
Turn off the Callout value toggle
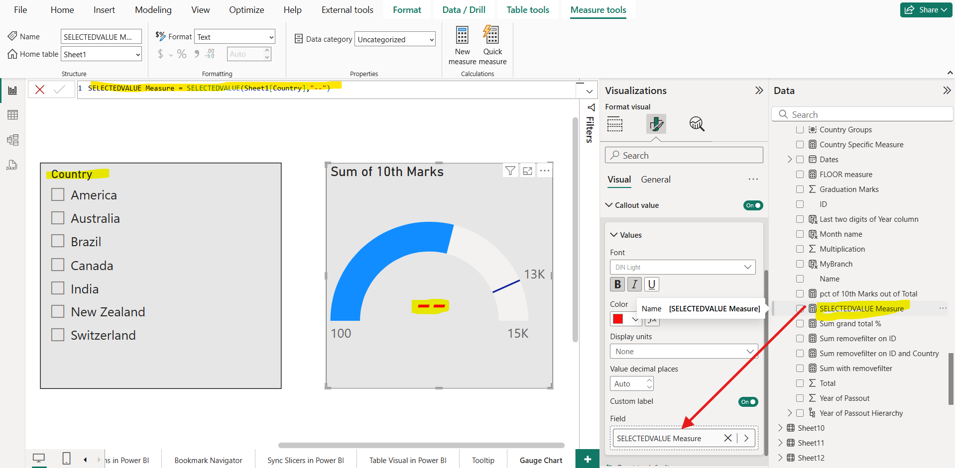tap(753, 205)
